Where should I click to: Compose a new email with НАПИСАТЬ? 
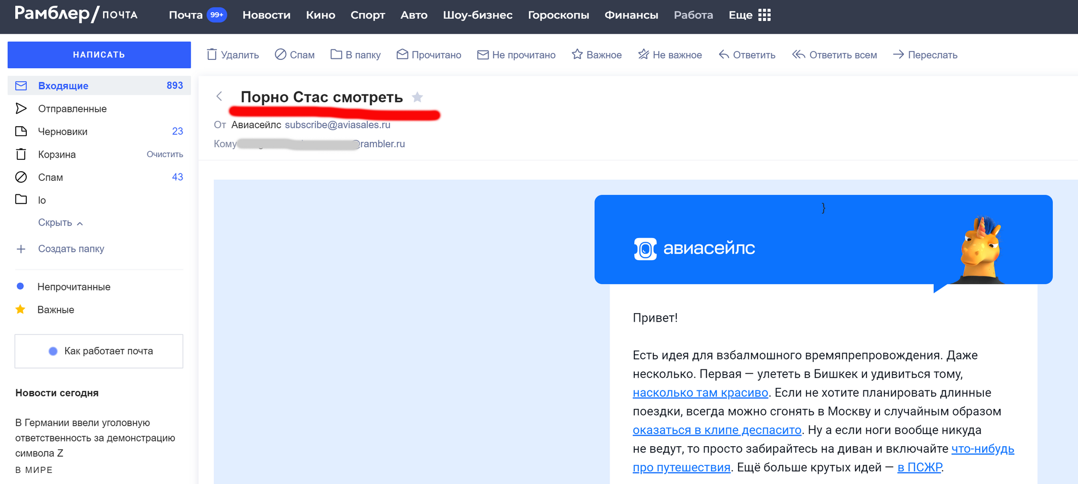click(99, 55)
